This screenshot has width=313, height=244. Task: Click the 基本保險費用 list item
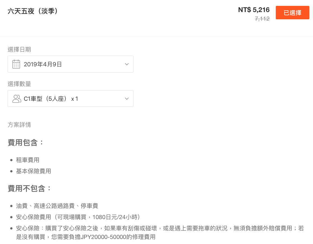[x=34, y=171]
